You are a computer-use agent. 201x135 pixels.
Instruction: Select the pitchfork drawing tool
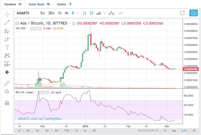7,31
